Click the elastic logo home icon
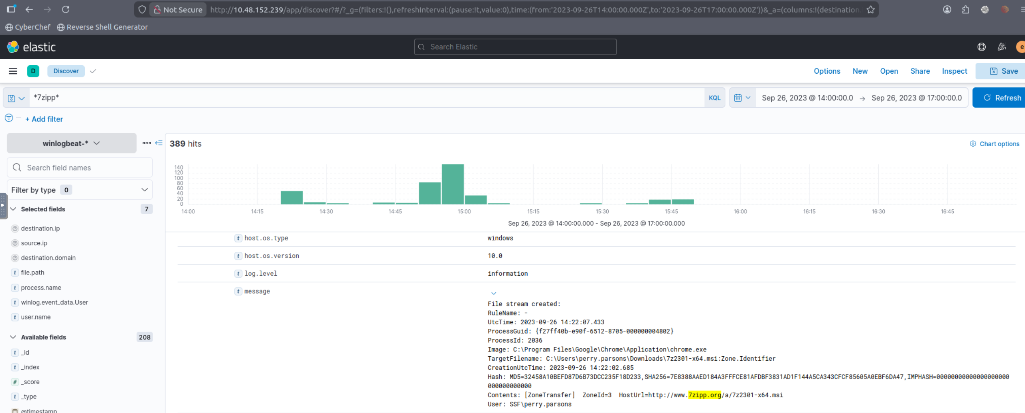 coord(13,47)
